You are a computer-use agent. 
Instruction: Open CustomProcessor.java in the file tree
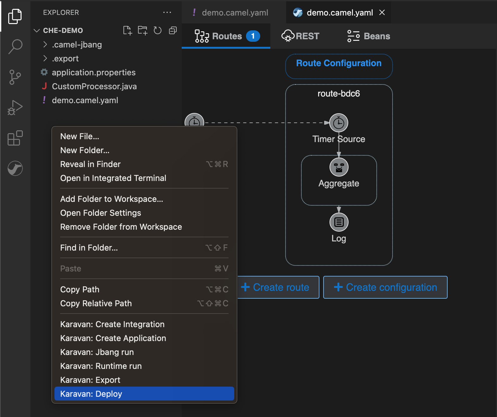pyautogui.click(x=94, y=86)
